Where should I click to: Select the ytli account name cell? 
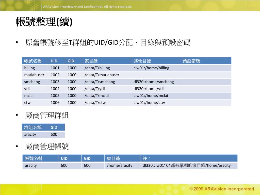[35, 89]
